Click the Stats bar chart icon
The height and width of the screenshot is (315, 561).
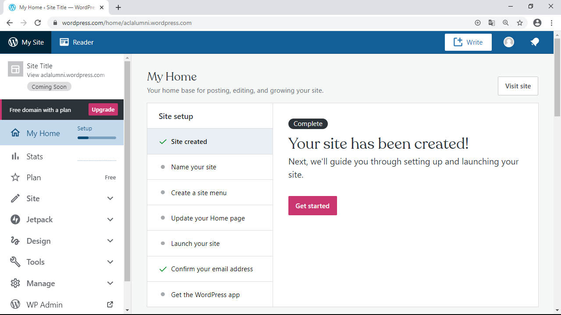15,156
